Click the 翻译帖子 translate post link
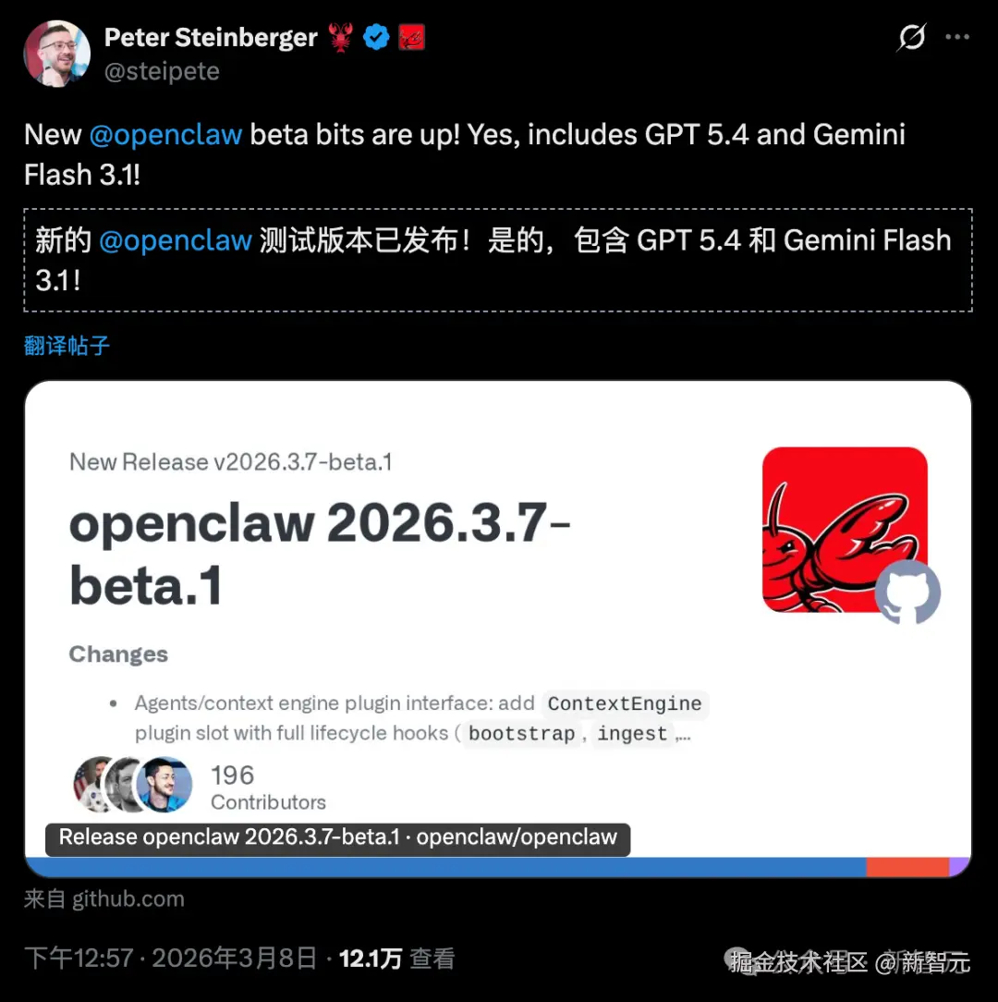The height and width of the screenshot is (1002, 998). (67, 346)
